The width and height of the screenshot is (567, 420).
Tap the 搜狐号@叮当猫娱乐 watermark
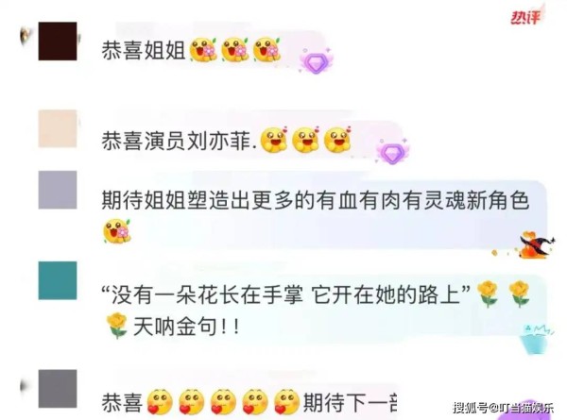(504, 408)
